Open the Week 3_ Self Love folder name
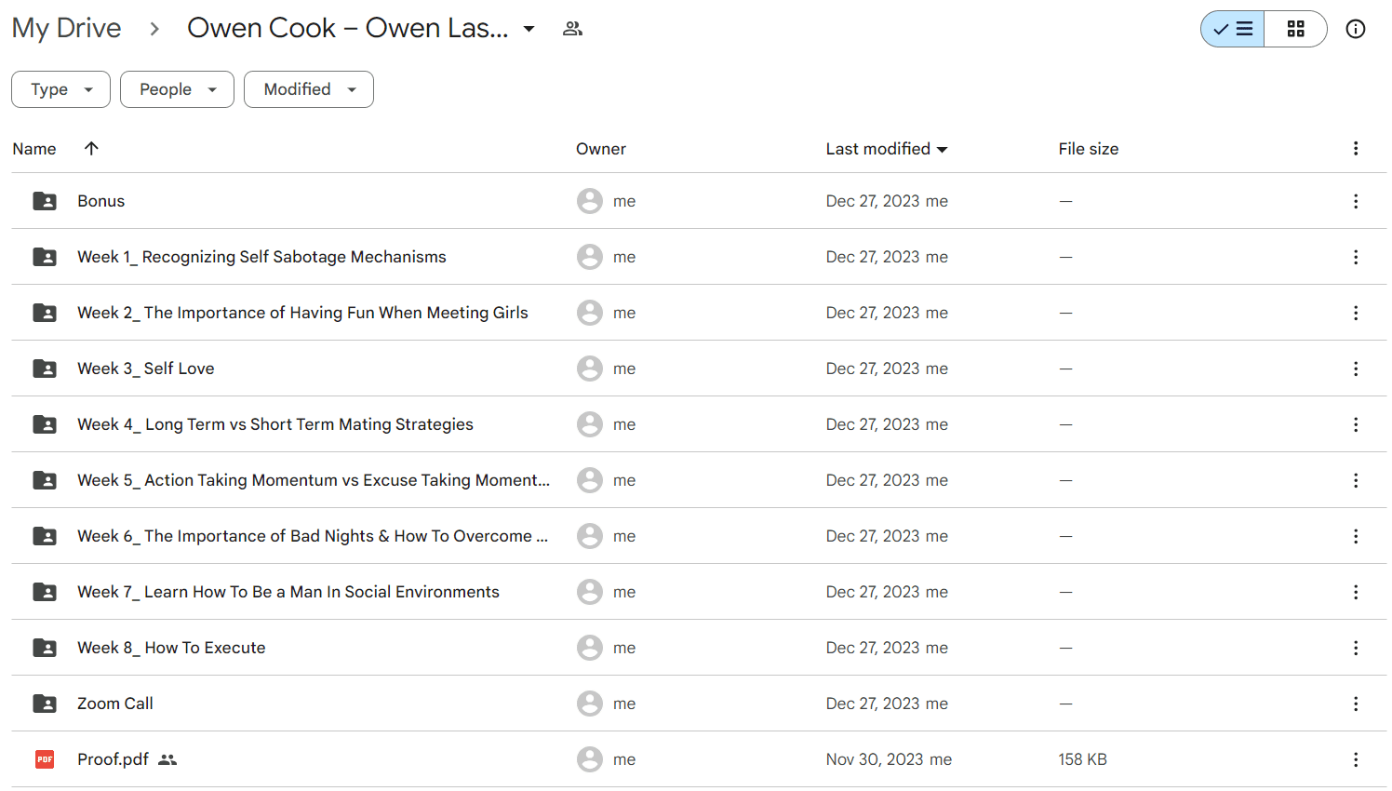 146,369
